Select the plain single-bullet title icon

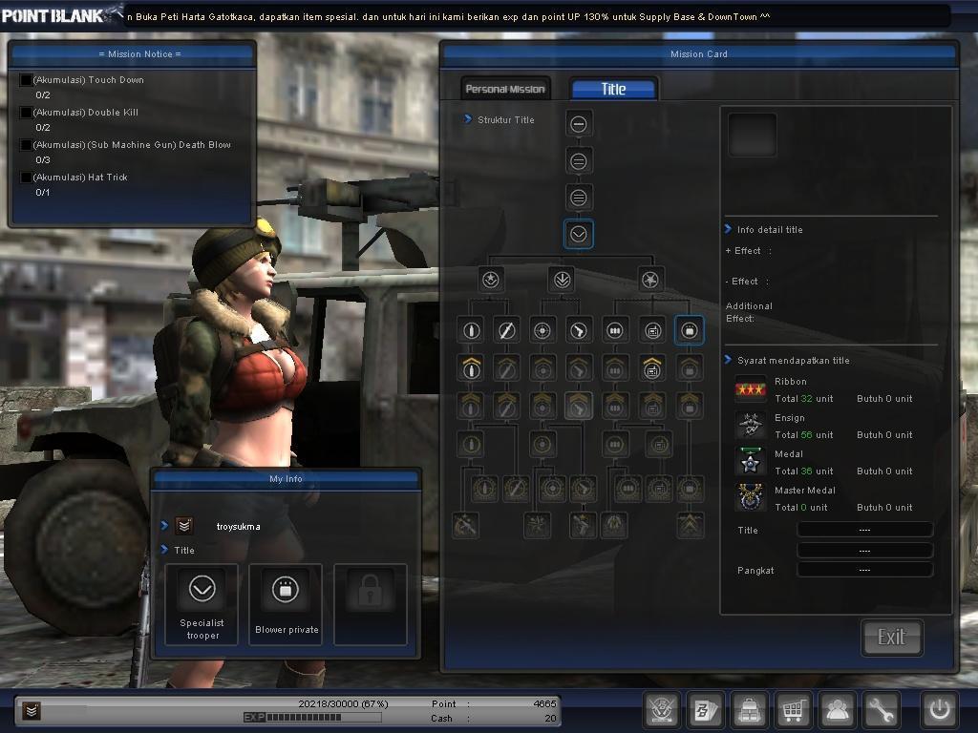pos(471,330)
